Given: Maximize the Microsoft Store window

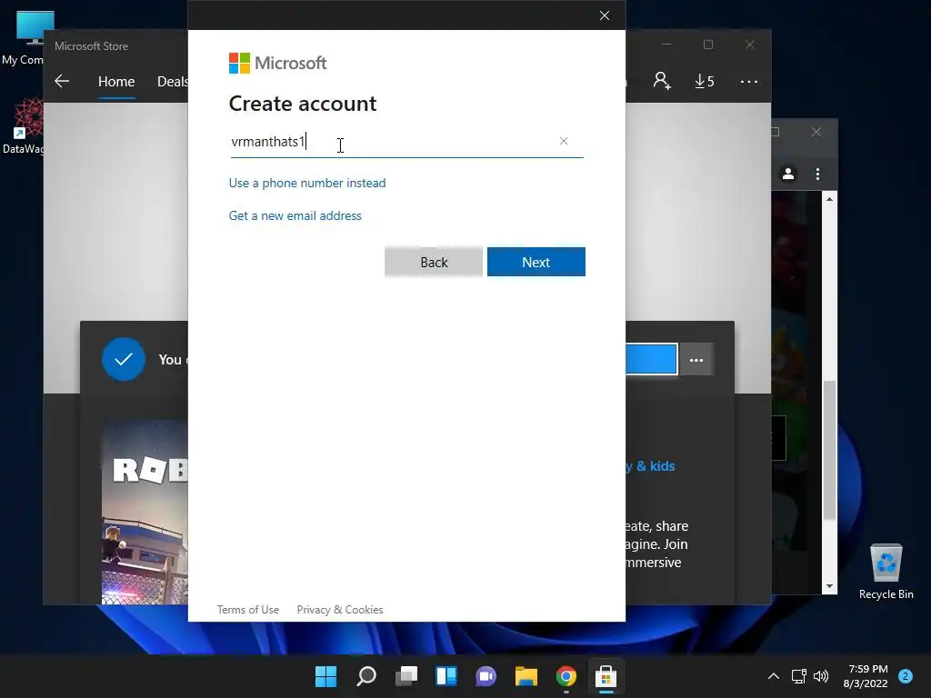Looking at the screenshot, I should click(707, 45).
